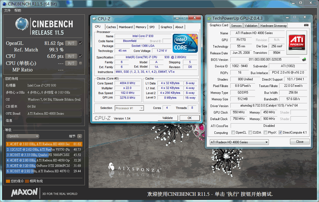Click the CPU-Z title bar icon
The image size is (319, 202).
point(94,19)
